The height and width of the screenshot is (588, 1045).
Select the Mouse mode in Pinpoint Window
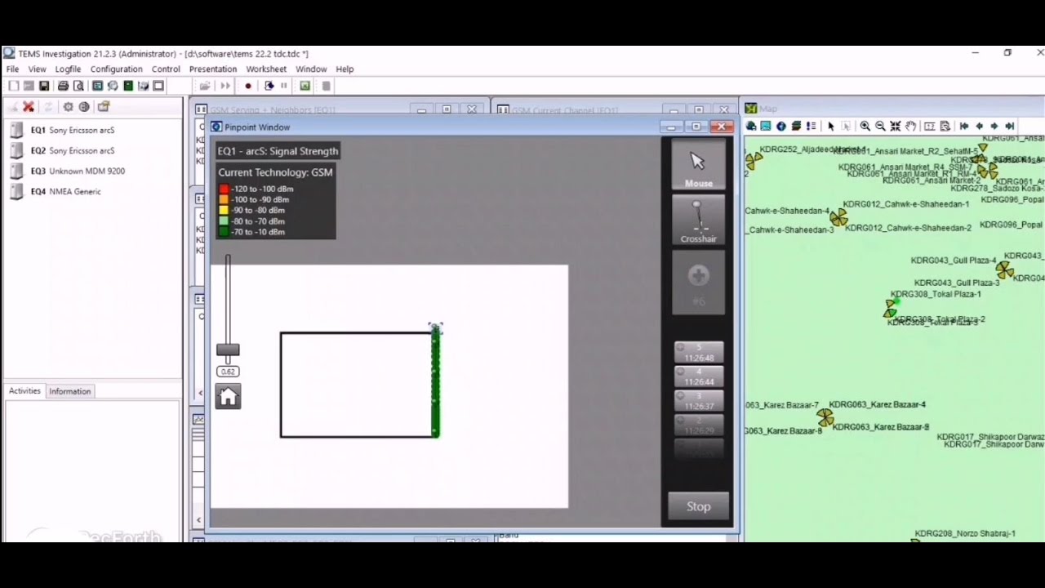[x=698, y=165]
